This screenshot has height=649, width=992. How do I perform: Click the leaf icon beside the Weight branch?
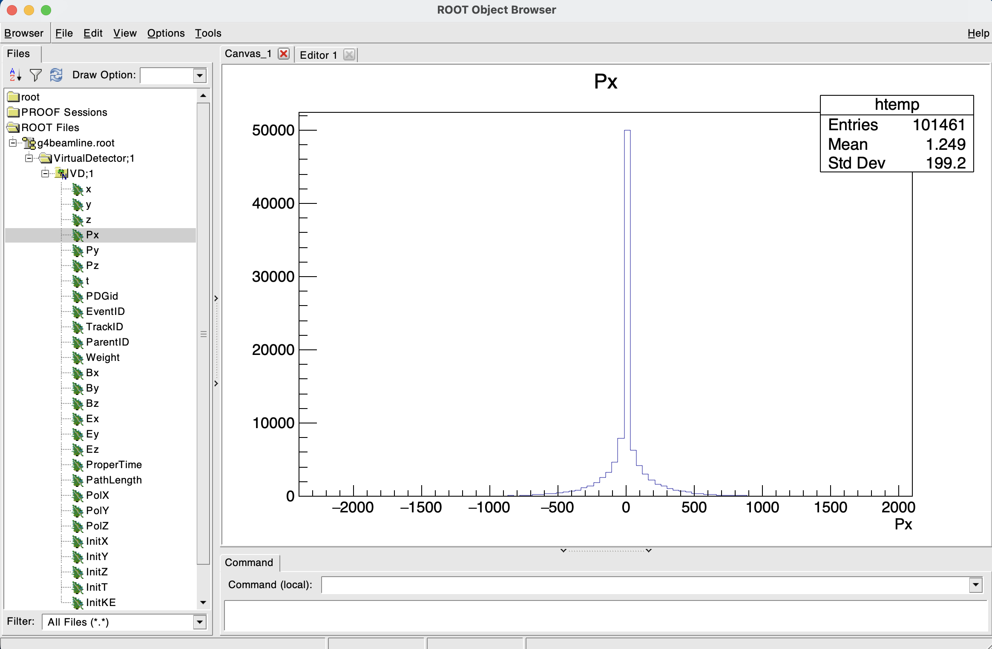78,358
